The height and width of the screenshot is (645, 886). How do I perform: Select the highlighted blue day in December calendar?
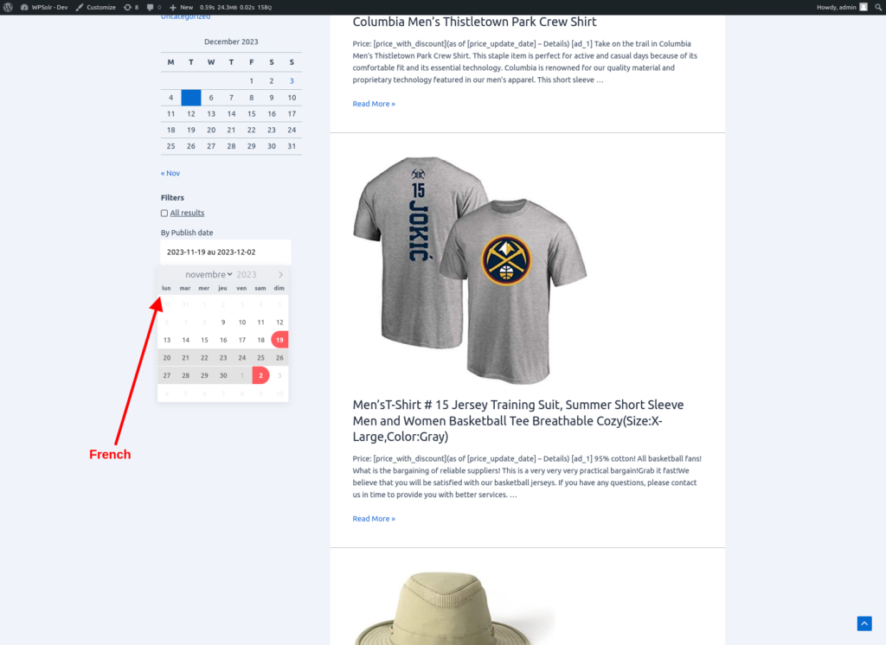pos(191,98)
